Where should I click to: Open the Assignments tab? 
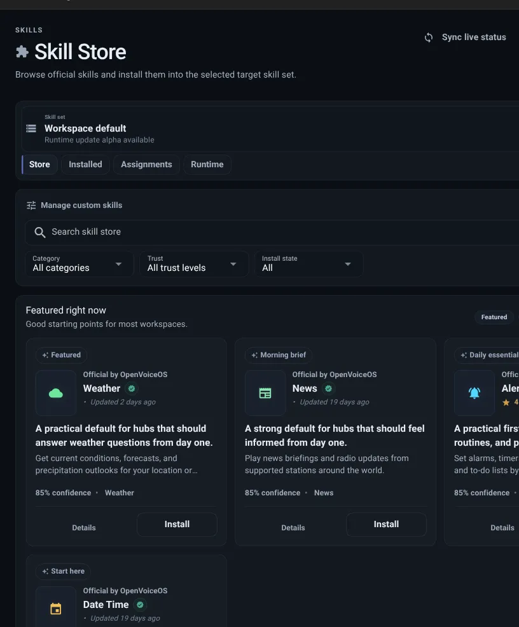(146, 164)
